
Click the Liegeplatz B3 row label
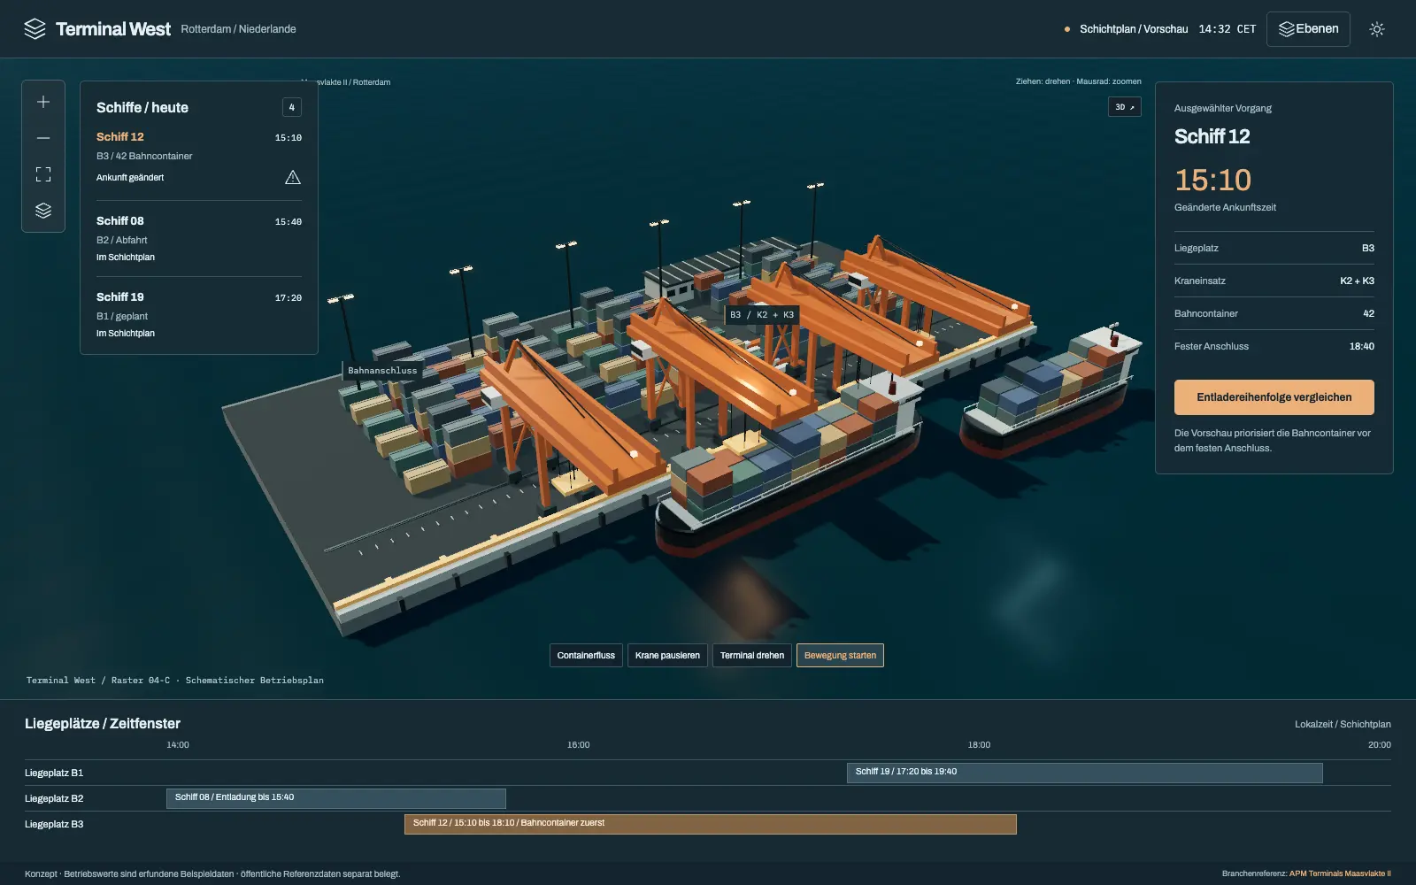click(x=54, y=824)
